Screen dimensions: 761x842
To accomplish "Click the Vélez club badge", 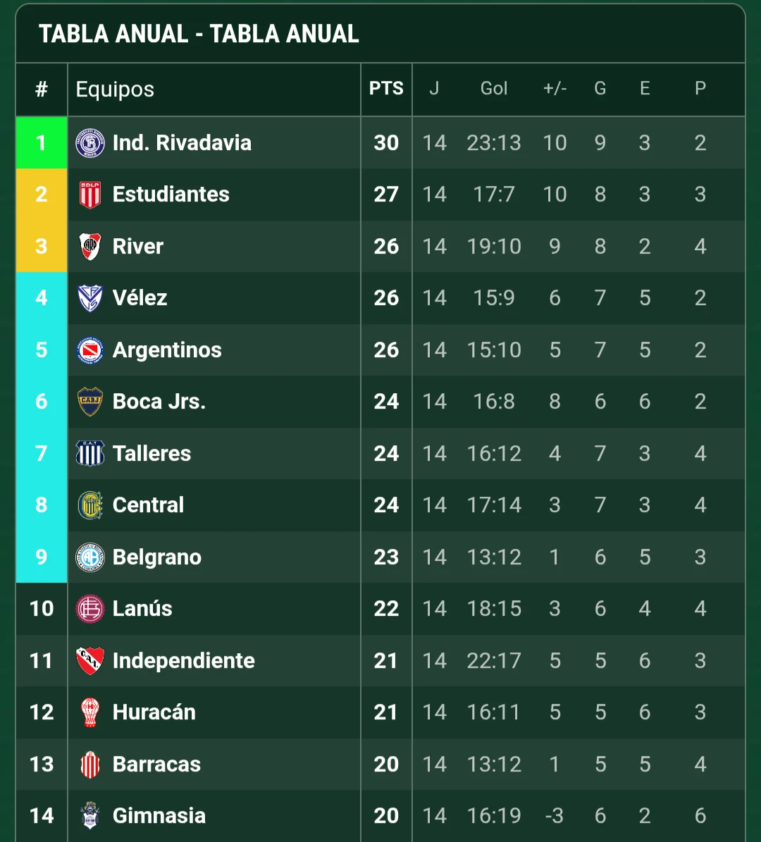I will click(89, 297).
